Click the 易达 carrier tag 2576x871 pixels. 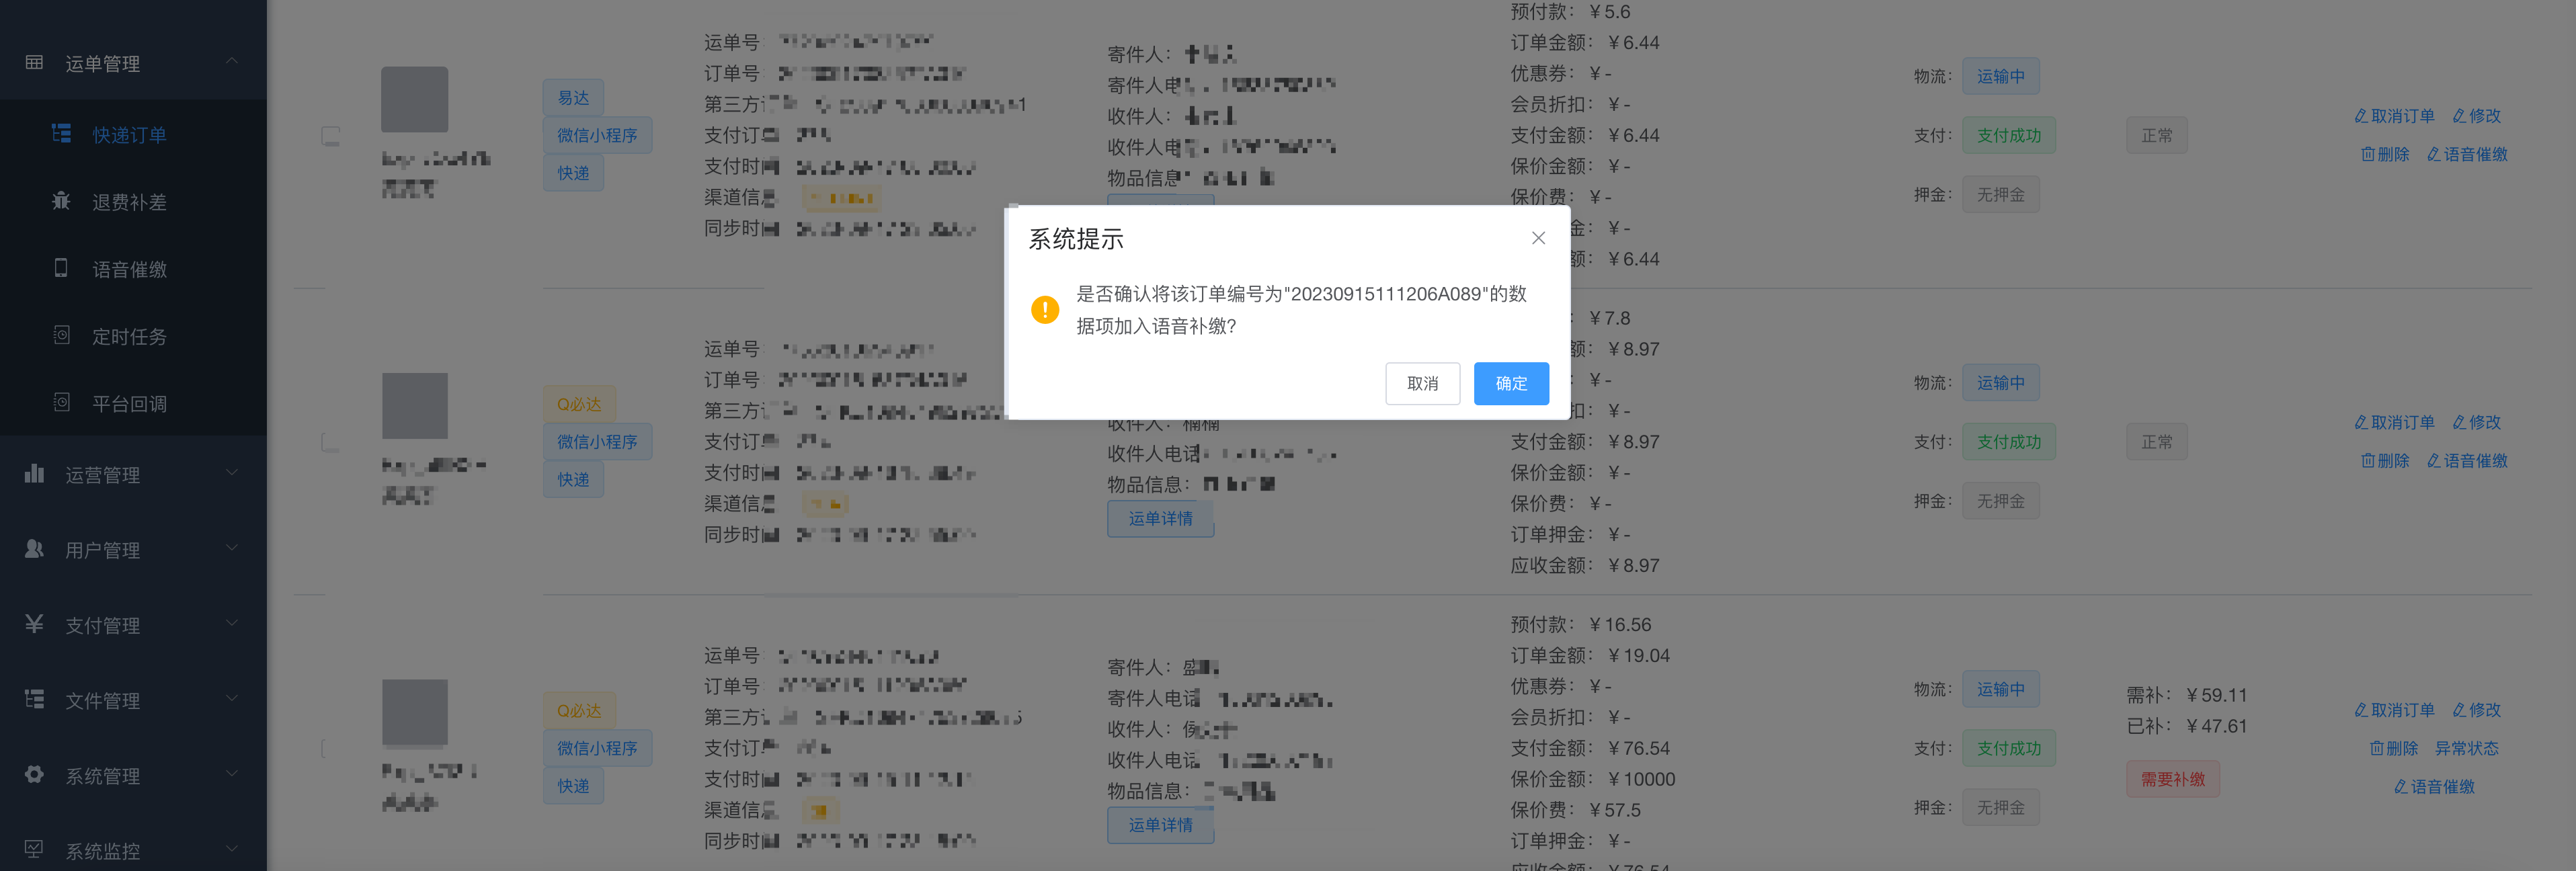(x=573, y=98)
